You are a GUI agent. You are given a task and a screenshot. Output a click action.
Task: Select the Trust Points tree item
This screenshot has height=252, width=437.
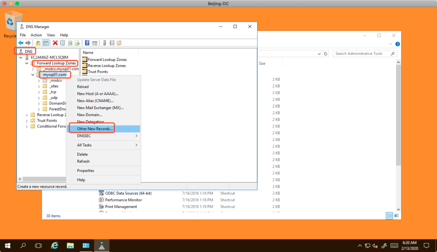coord(47,120)
